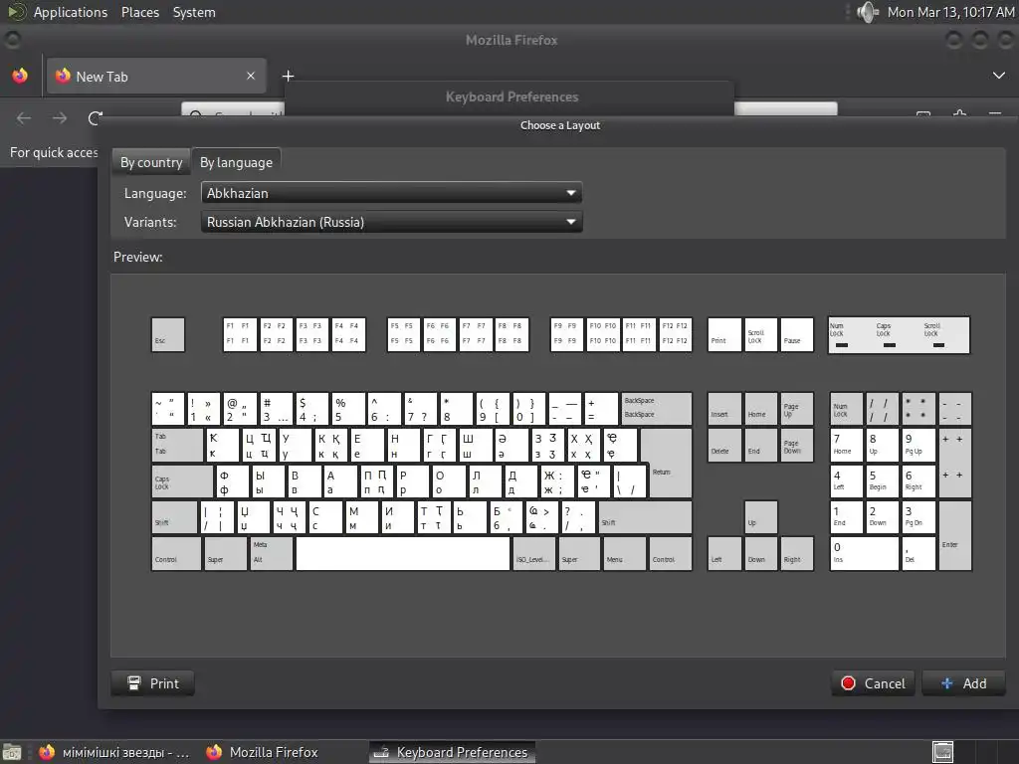Open the Language dropdown showing Abkhazian

point(391,193)
